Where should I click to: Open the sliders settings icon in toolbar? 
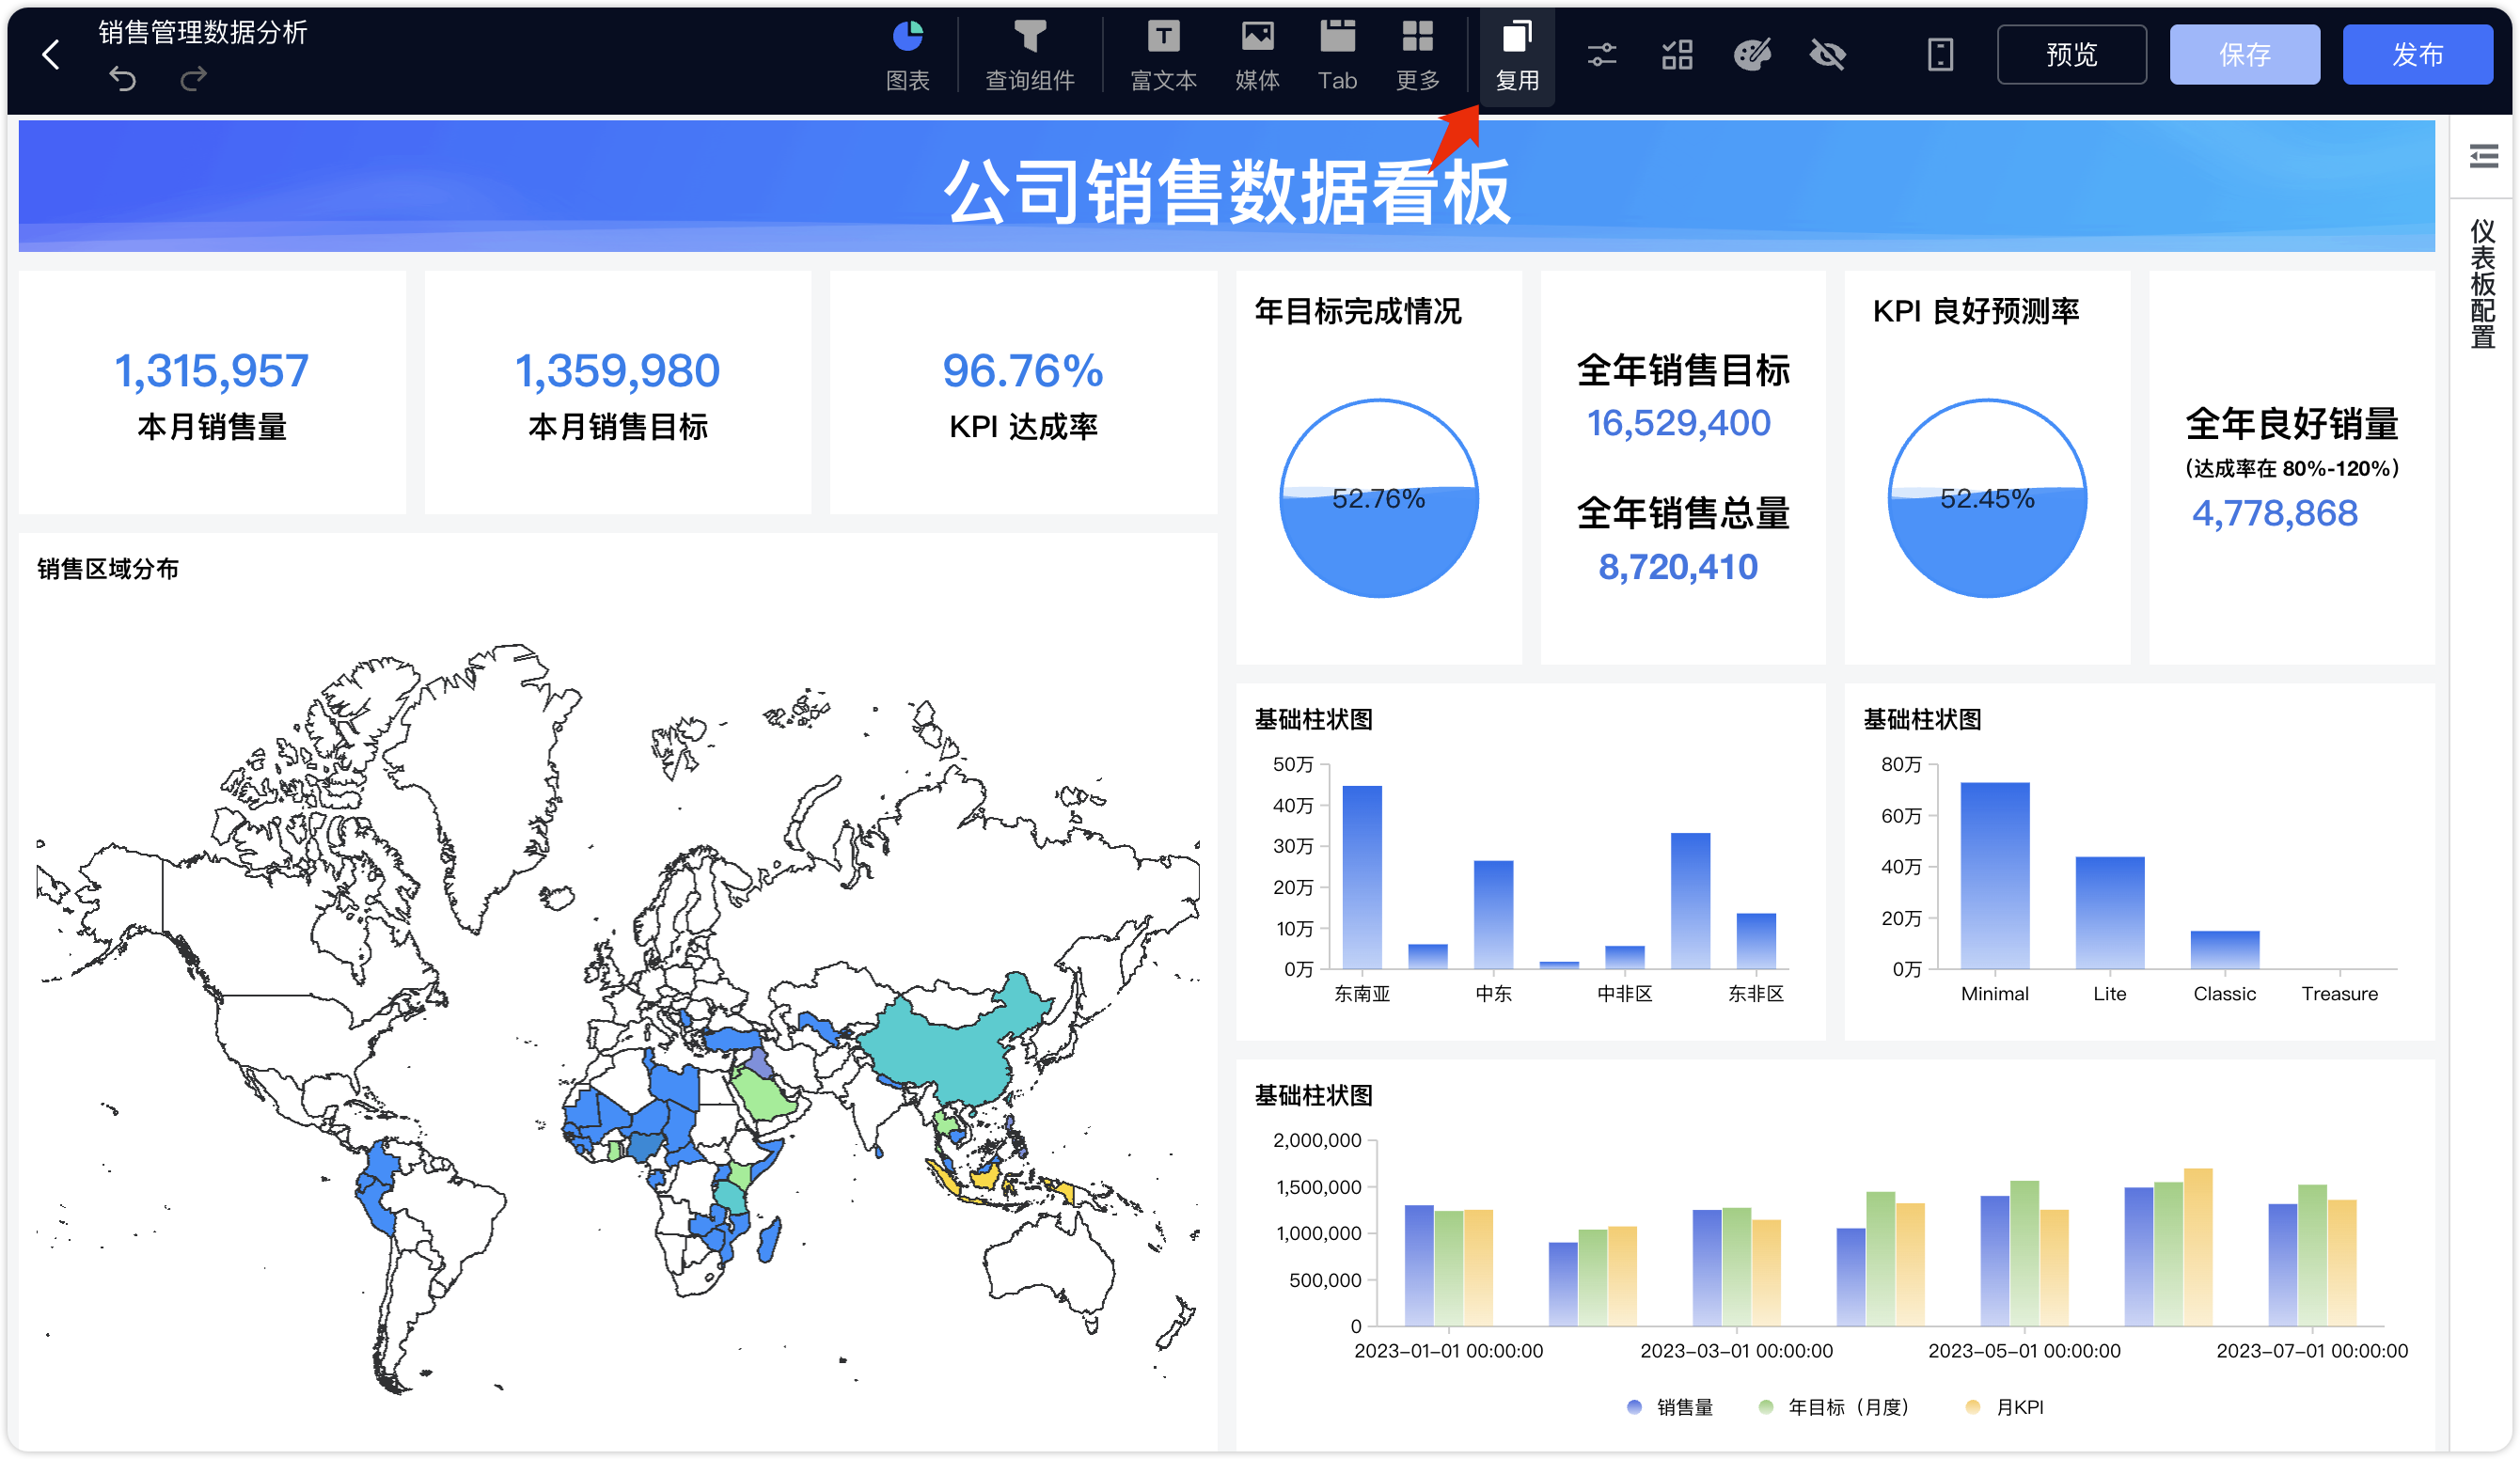(1601, 54)
